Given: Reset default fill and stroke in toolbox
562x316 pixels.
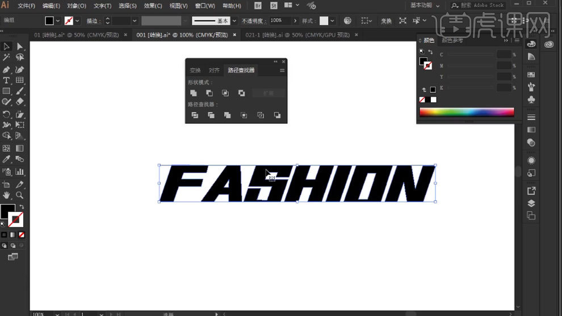Looking at the screenshot, I should [x=3, y=224].
